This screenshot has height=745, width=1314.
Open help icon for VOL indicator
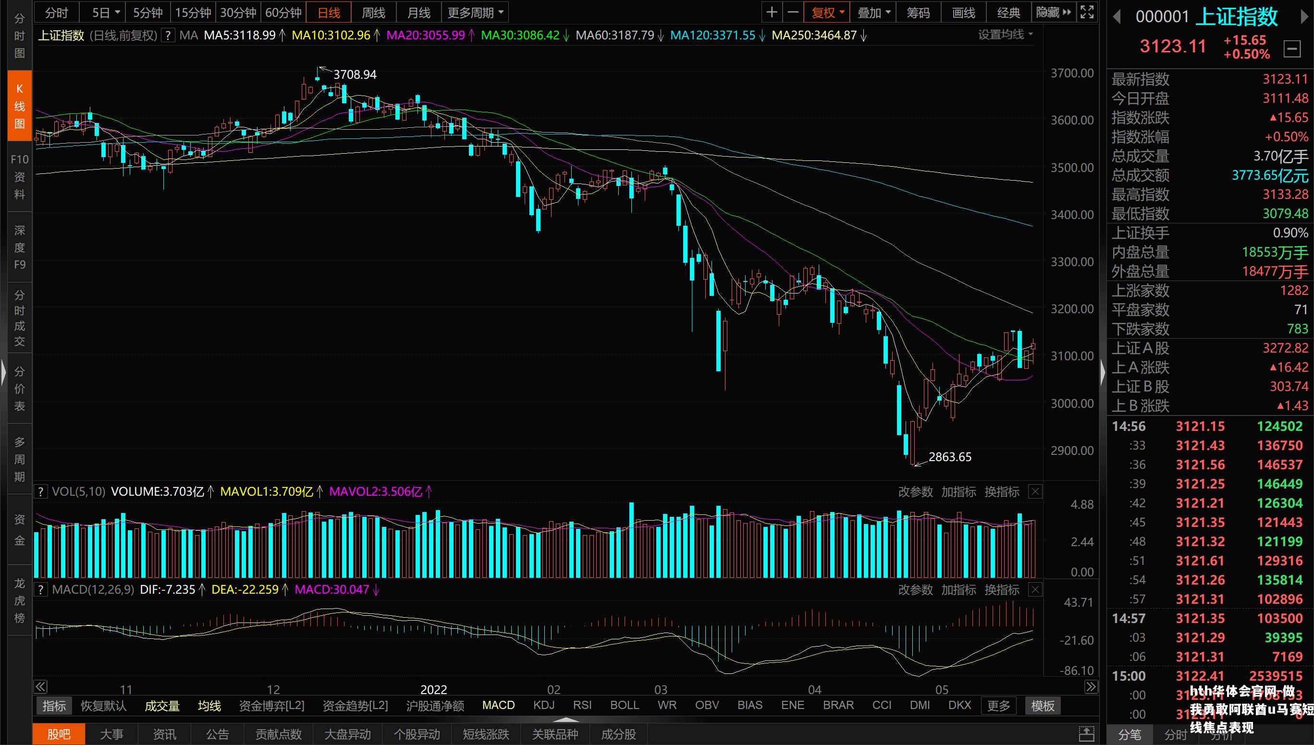point(41,492)
